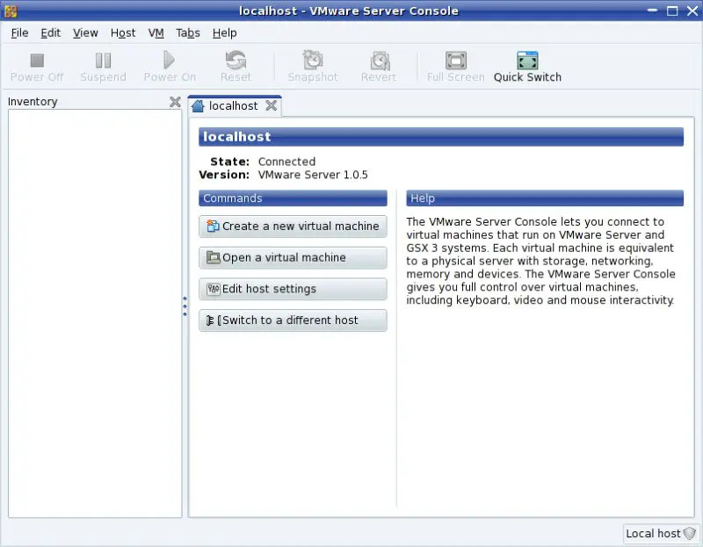Click the VMware Server Console title bar icon
Image resolution: width=703 pixels, height=547 pixels.
[x=11, y=11]
